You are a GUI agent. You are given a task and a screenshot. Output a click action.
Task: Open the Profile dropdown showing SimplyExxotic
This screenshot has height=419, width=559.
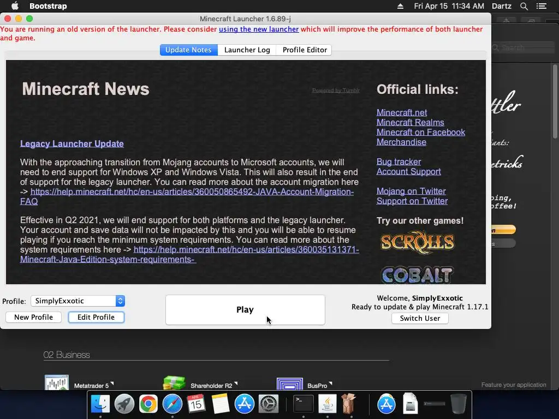click(78, 301)
